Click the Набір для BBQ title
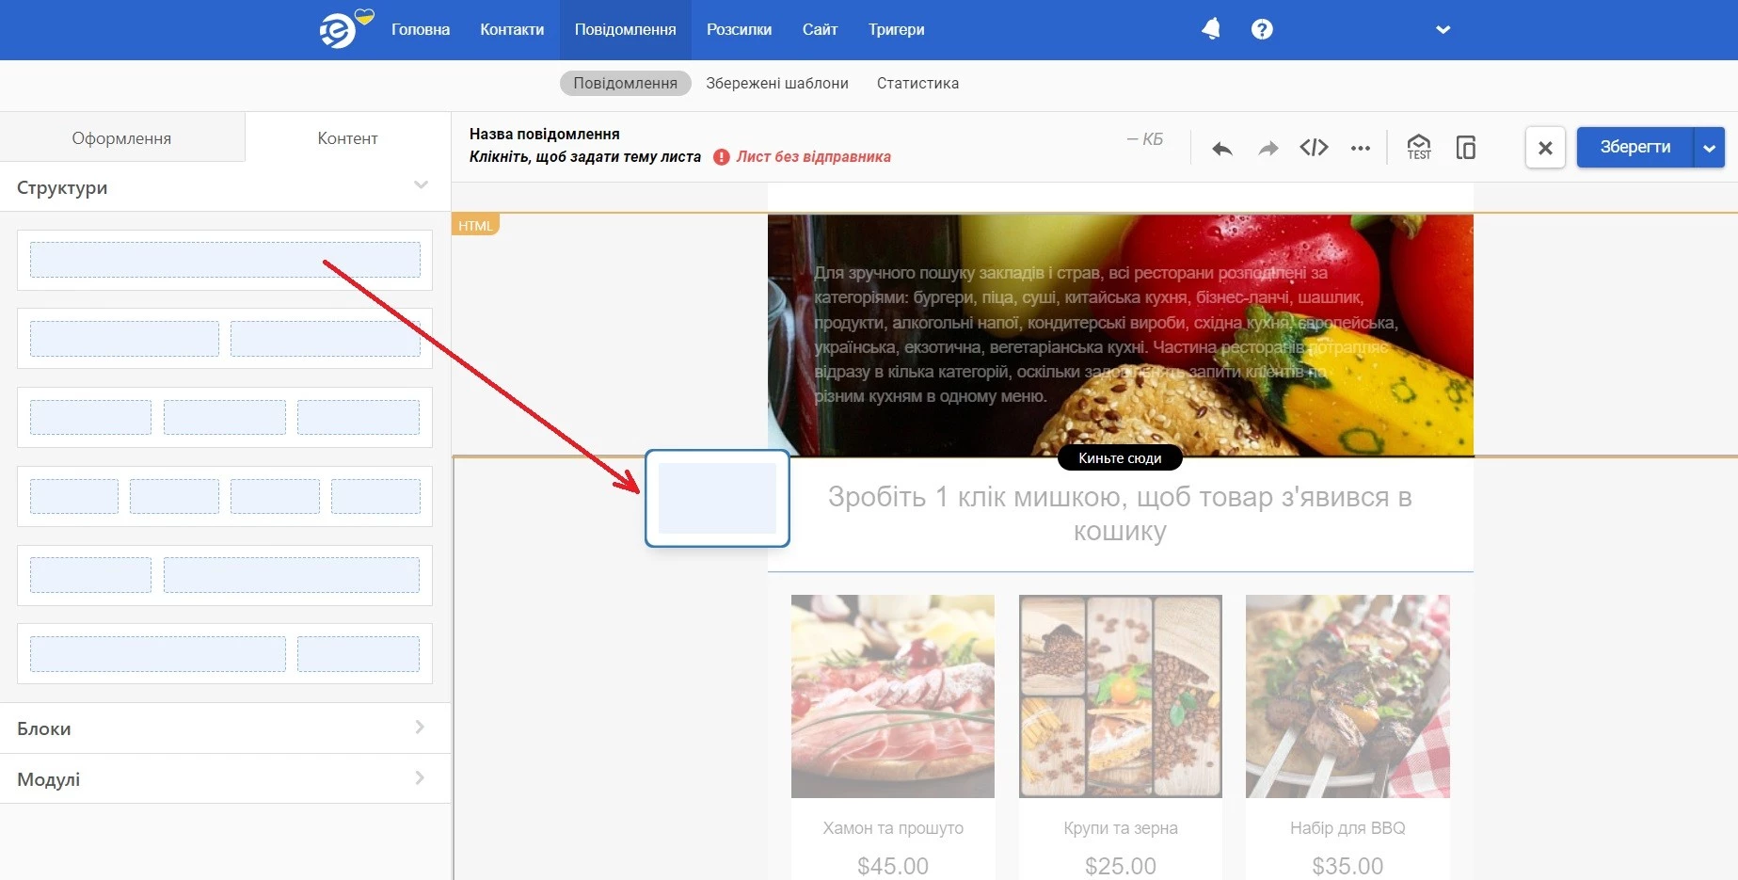This screenshot has width=1738, height=880. [x=1347, y=828]
